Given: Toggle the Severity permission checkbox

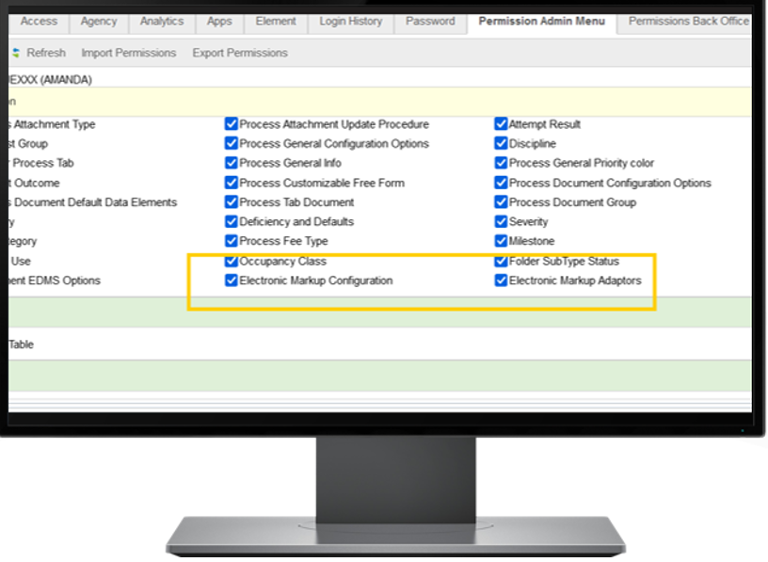Looking at the screenshot, I should 502,221.
